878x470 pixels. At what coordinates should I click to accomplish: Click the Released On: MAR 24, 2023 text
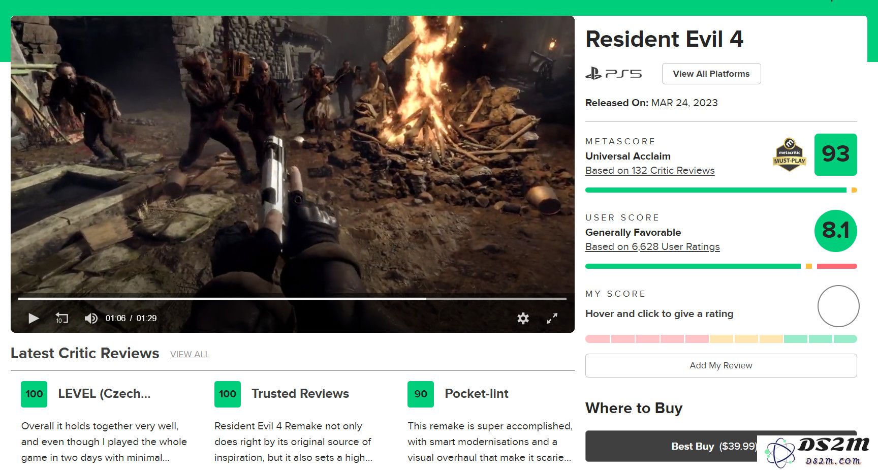651,103
